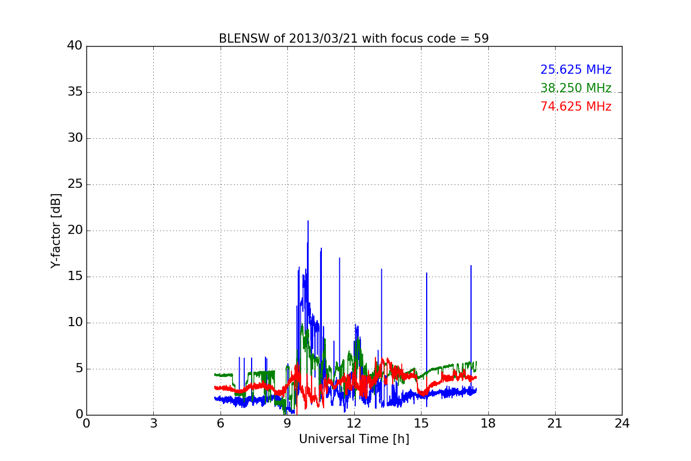691x461 pixels.
Task: Click the y-axis tick label 20
Action: (75, 231)
